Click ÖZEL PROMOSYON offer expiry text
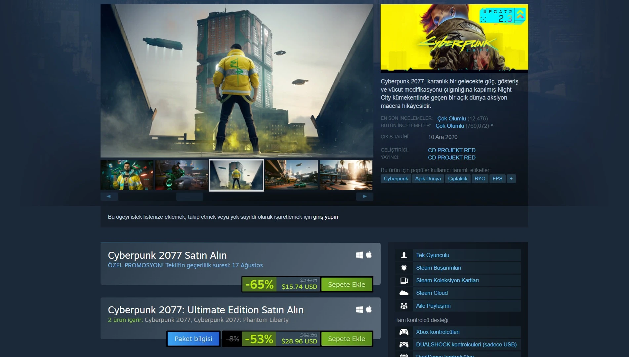The width and height of the screenshot is (629, 357). coord(185,265)
